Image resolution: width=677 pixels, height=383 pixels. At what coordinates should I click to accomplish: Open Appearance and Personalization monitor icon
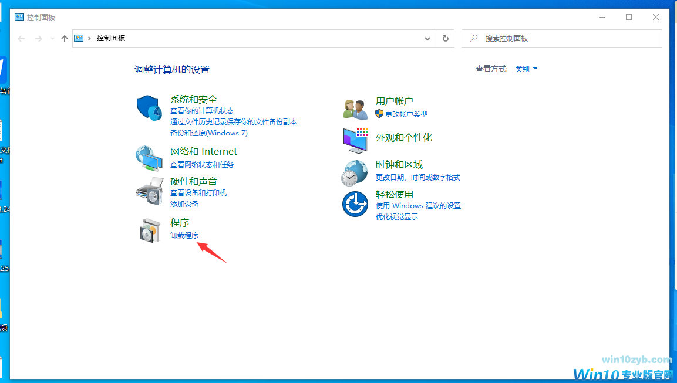(355, 140)
